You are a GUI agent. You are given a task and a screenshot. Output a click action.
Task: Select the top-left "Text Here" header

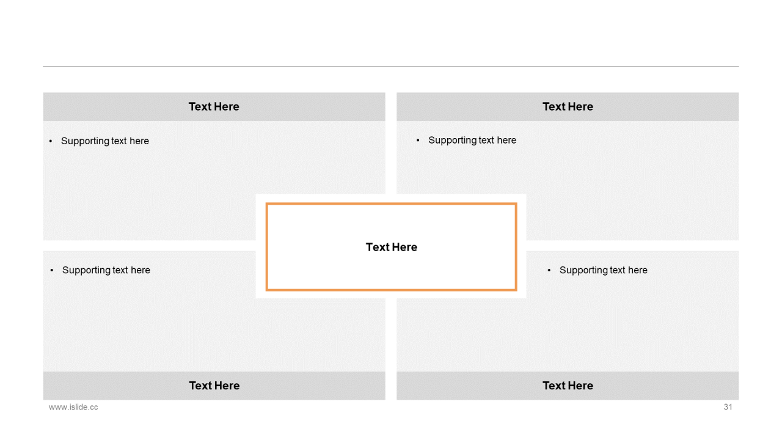click(x=214, y=106)
